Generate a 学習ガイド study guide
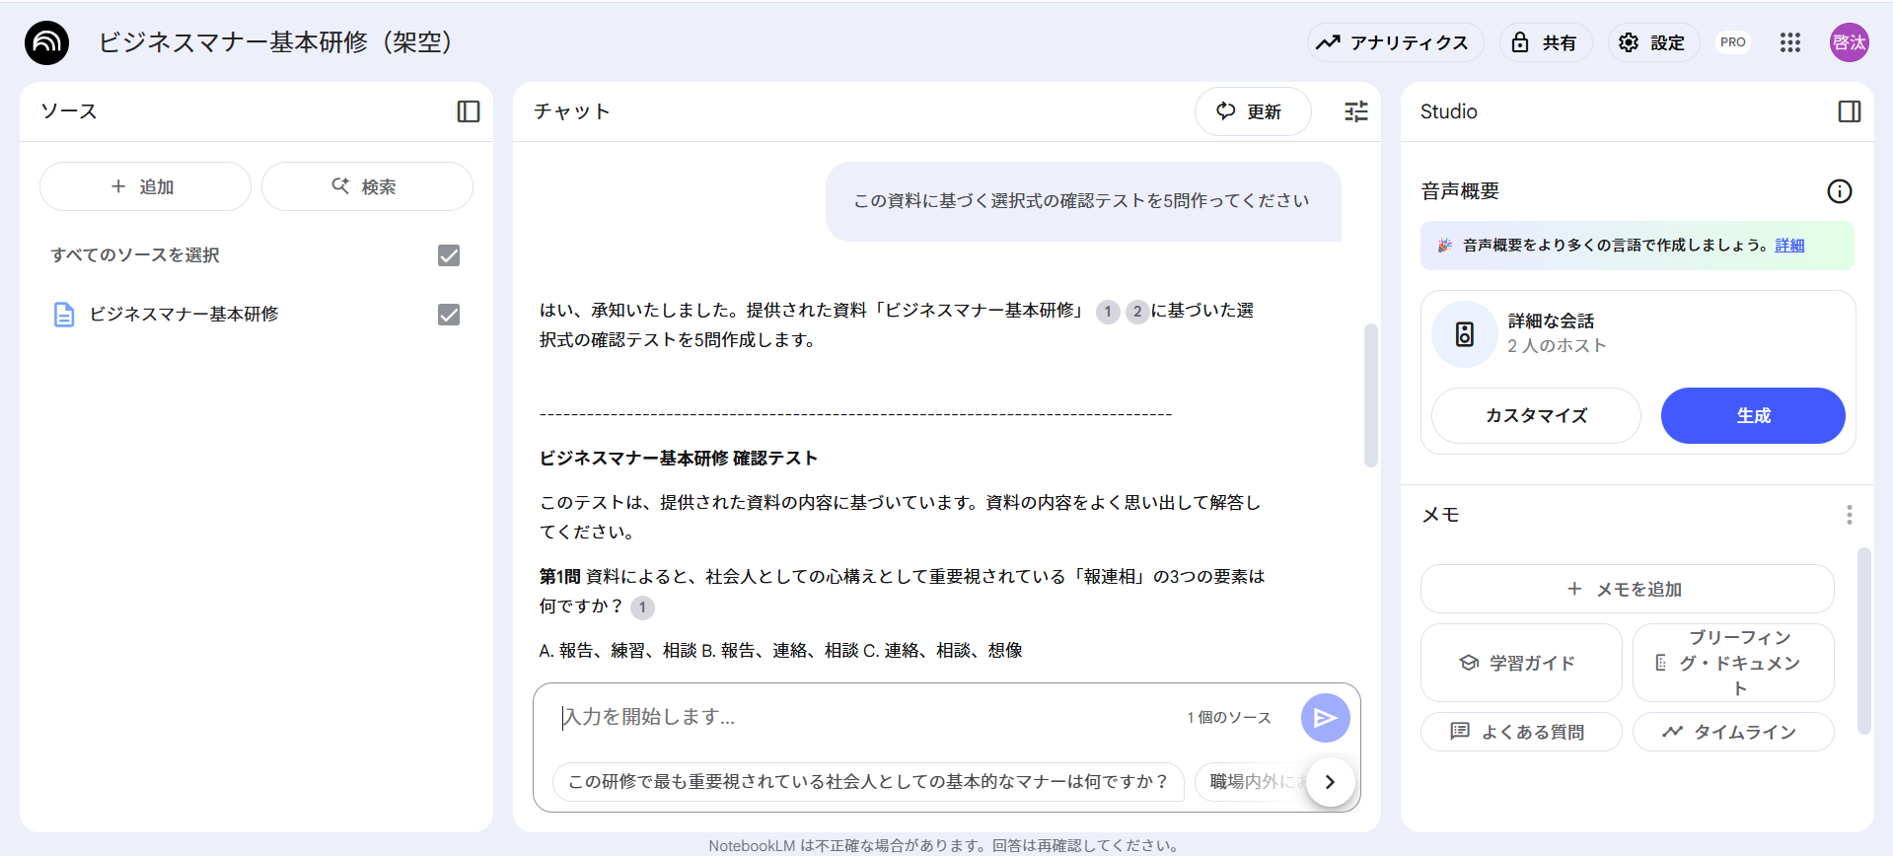Screen dimensions: 1893x856 pyautogui.click(x=1521, y=663)
